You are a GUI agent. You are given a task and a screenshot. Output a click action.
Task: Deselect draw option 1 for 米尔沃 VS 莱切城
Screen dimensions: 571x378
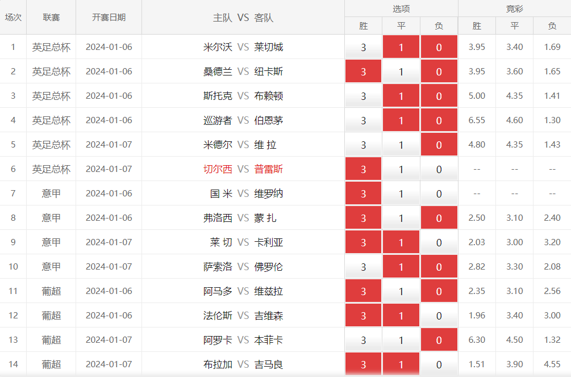(x=401, y=47)
